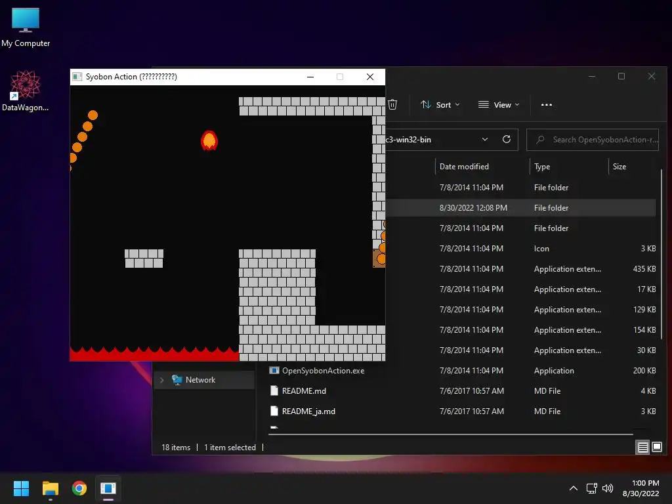This screenshot has width=672, height=504.
Task: Launch Google Chrome from the taskbar
Action: click(x=79, y=488)
